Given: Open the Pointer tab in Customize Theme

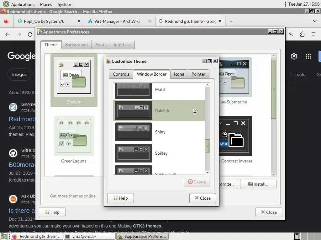Looking at the screenshot, I should 198,74.
